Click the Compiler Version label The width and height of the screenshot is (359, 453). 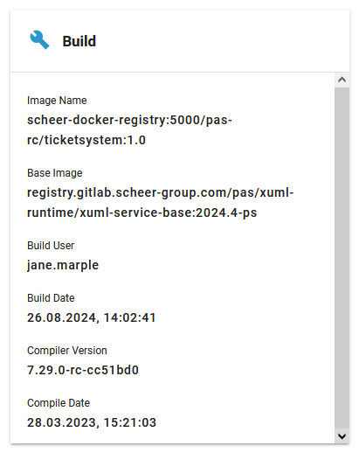pyautogui.click(x=67, y=351)
